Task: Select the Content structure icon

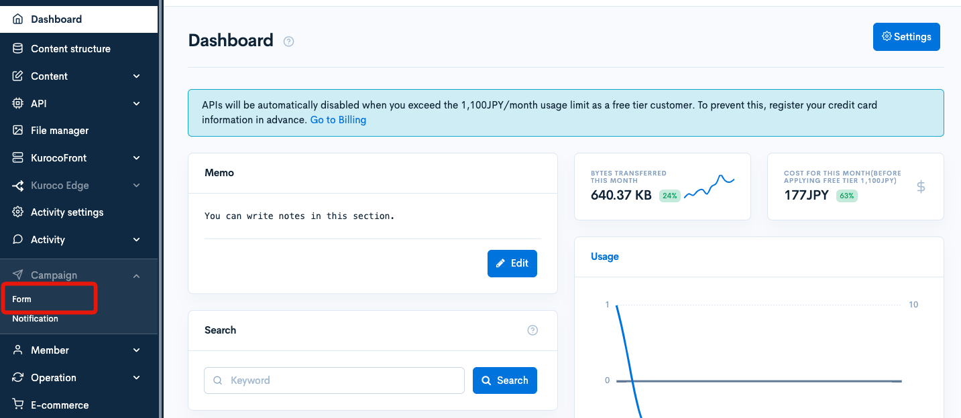Action: click(16, 48)
